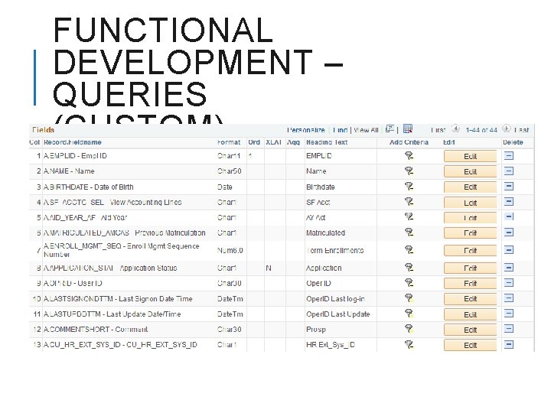Select the Col column header
Screen dimensions: 551x413
(x=34, y=142)
